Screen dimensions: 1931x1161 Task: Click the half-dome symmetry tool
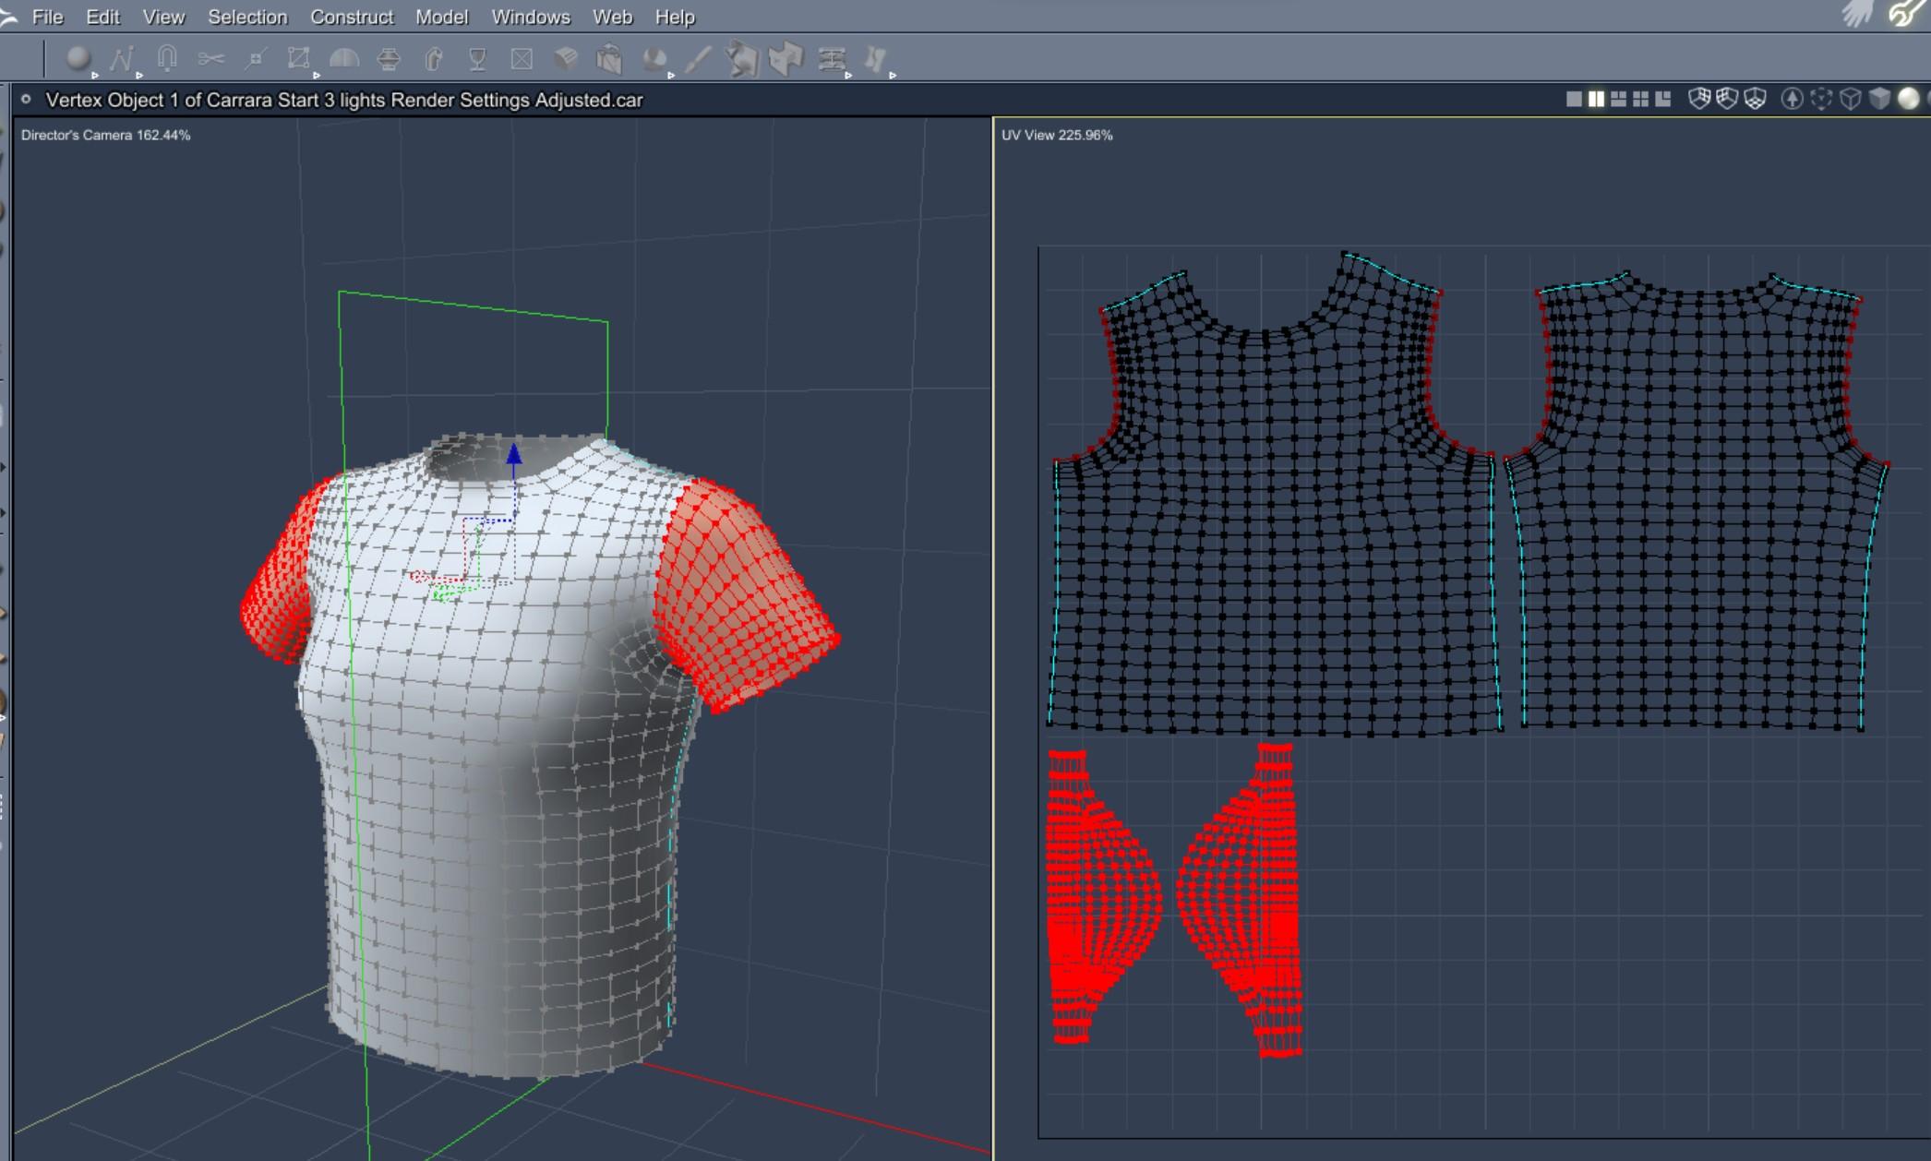click(344, 59)
